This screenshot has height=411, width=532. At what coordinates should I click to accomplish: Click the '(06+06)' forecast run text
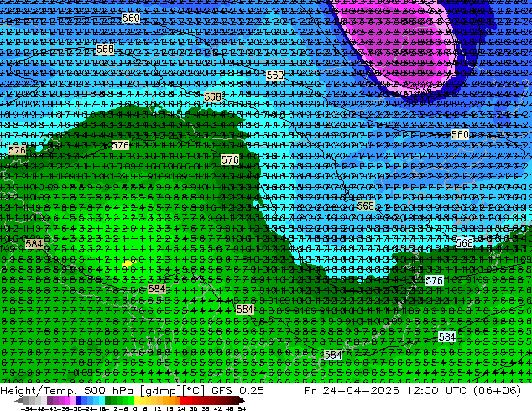pyautogui.click(x=499, y=391)
